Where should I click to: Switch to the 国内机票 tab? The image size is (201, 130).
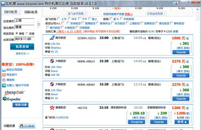[x=11, y=12]
